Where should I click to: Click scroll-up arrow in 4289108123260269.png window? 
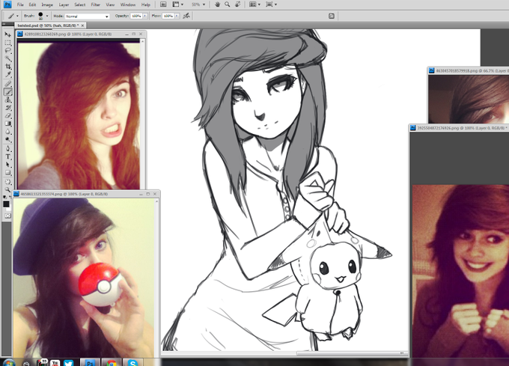[142, 41]
